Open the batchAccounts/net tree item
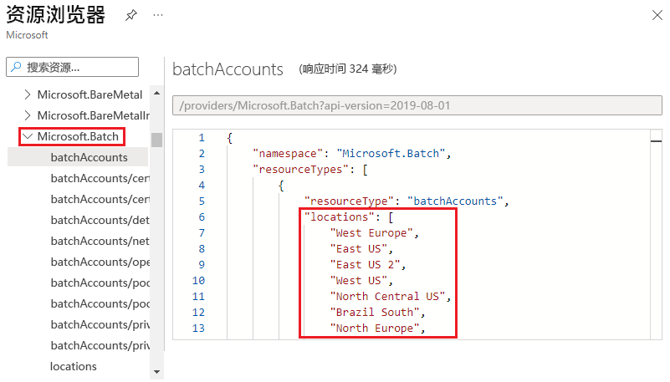670x382 pixels. pos(100,241)
